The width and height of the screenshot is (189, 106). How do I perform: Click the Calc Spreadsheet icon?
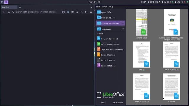(99, 44)
